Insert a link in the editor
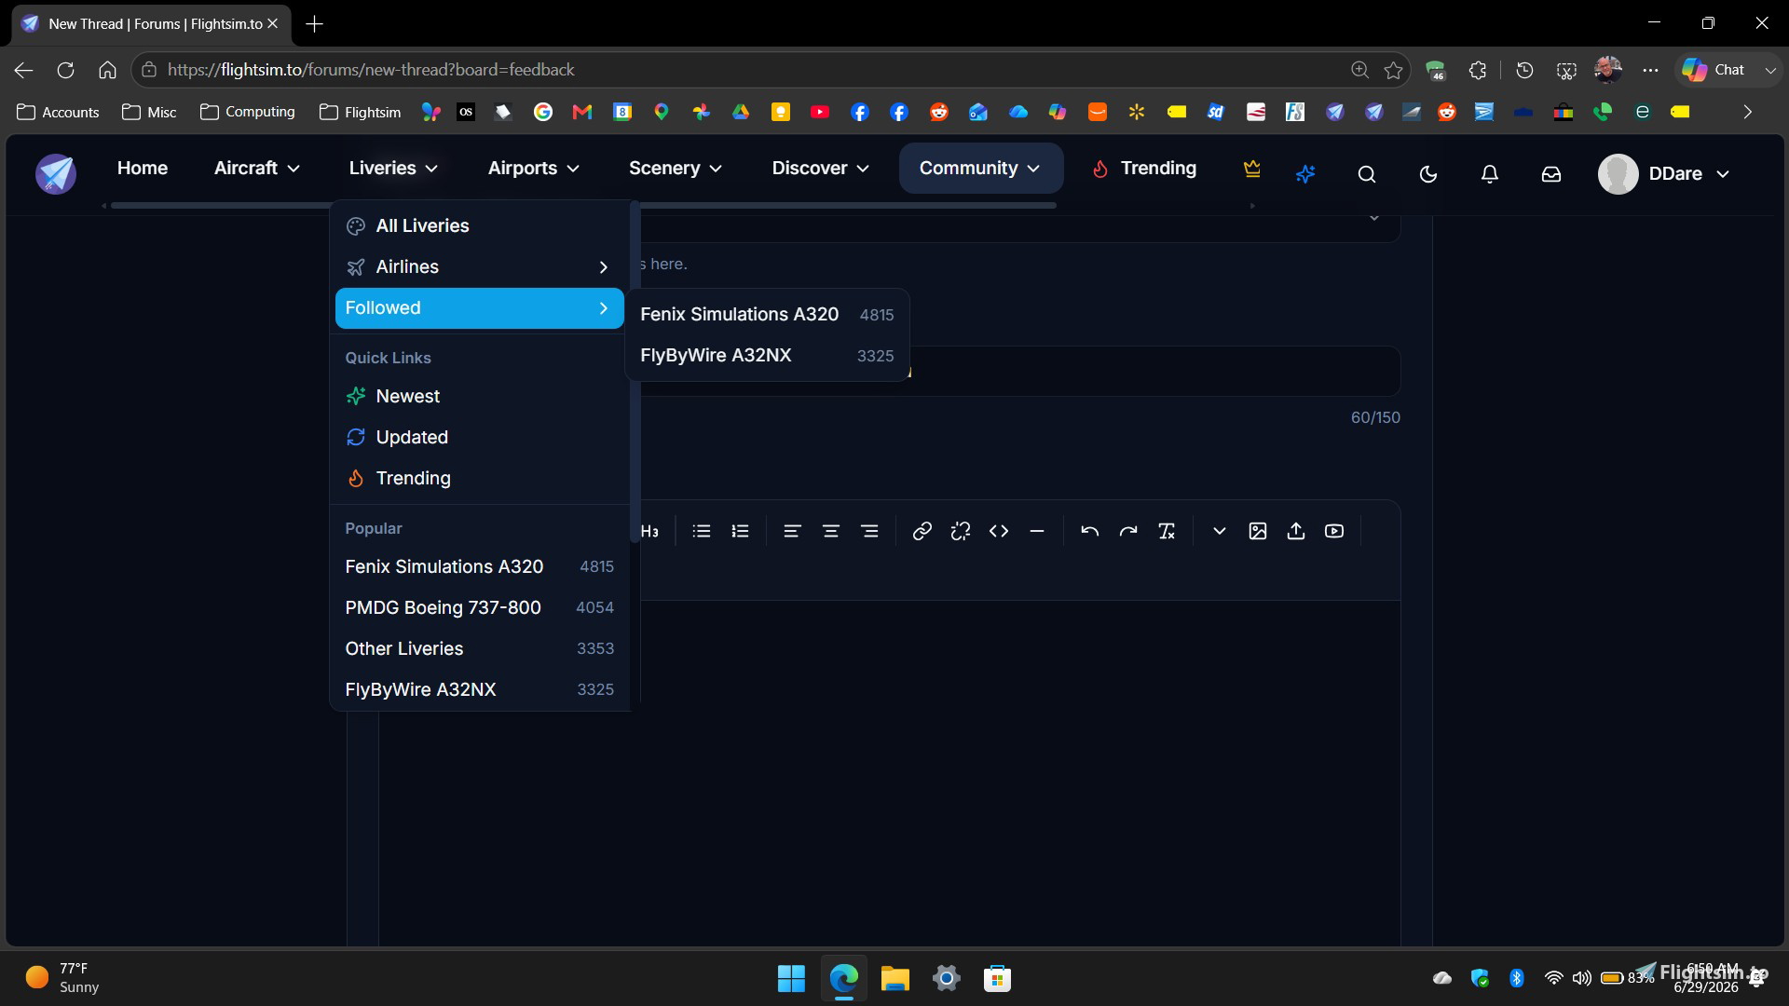Screen dimensions: 1789x1006 pos(922,531)
